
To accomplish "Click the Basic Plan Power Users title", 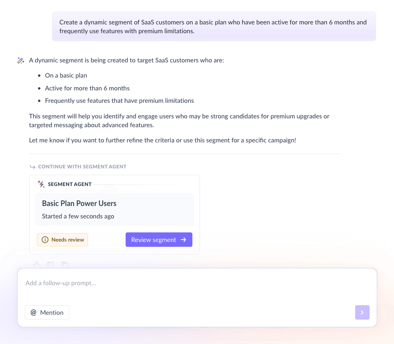I will (x=79, y=203).
